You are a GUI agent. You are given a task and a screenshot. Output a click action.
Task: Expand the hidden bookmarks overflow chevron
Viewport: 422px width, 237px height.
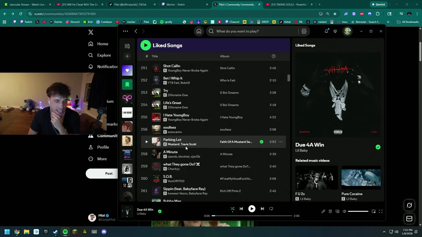click(x=388, y=22)
